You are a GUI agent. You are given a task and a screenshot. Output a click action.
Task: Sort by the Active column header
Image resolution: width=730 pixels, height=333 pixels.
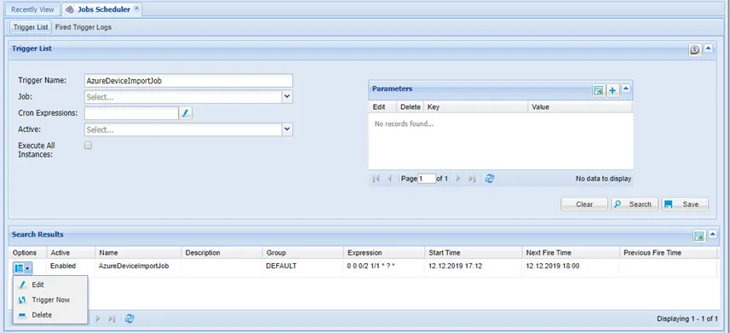[72, 252]
